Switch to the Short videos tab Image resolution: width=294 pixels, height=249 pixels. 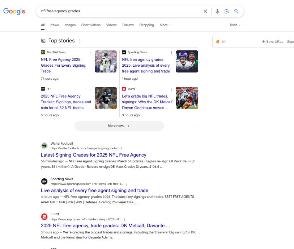tap(91, 25)
